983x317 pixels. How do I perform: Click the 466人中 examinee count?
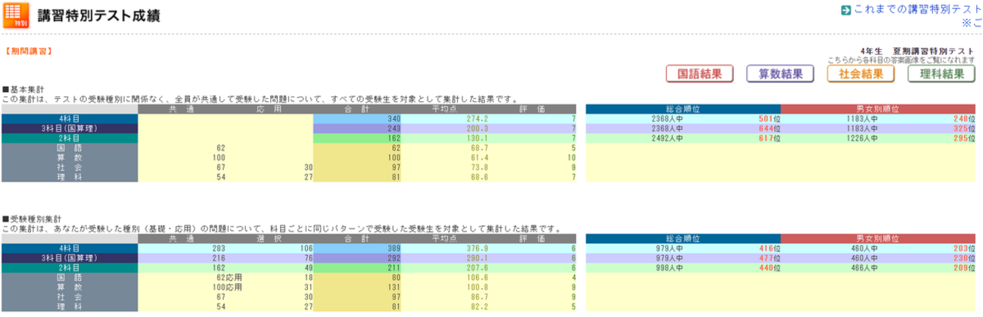click(863, 266)
